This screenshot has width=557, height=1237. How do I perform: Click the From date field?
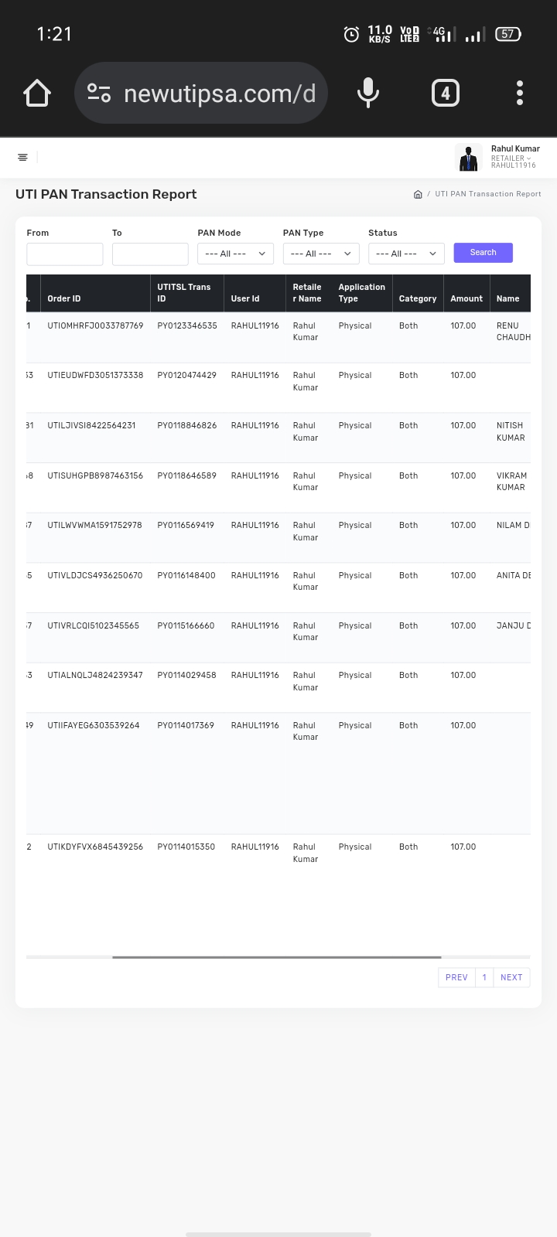coord(65,254)
